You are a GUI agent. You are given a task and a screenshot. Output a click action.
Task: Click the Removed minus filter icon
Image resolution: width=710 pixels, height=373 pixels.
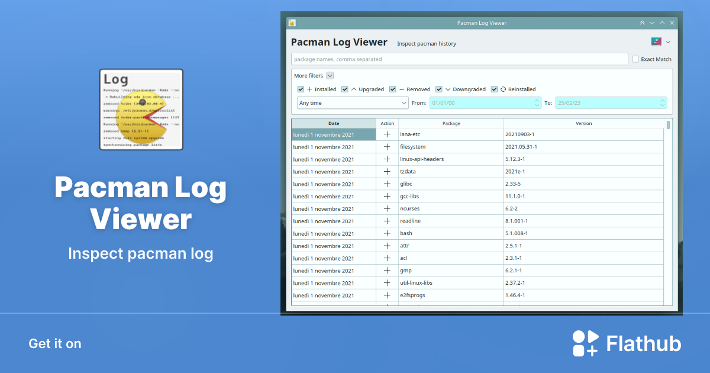(401, 89)
